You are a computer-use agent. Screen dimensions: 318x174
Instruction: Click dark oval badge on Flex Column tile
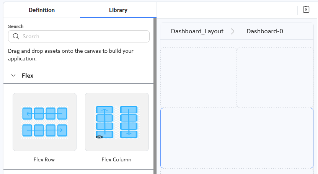click(99, 137)
